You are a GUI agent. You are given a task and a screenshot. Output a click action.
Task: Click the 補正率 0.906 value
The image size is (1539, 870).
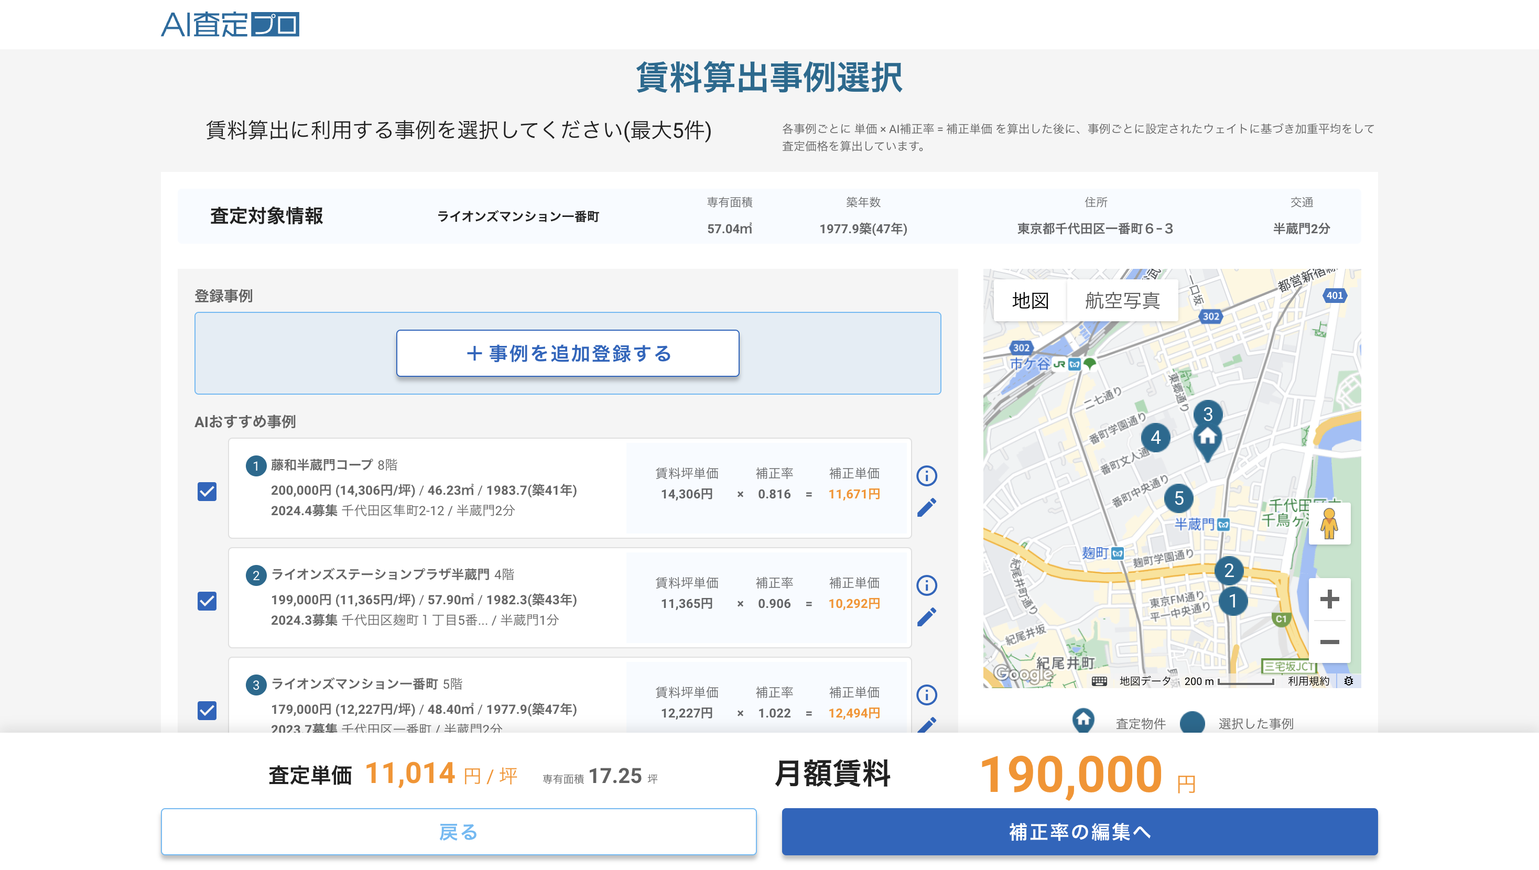coord(774,604)
